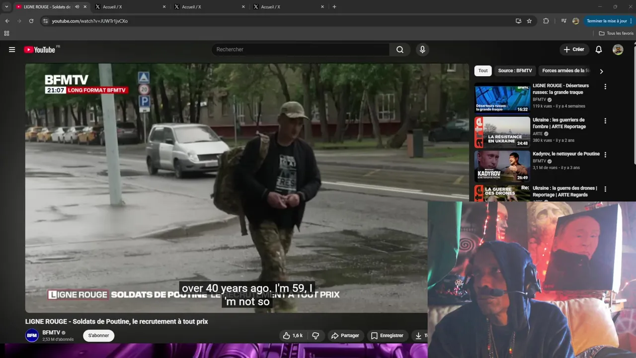Image resolution: width=636 pixels, height=358 pixels.
Task: Select the Source : BFMTV chip
Action: pos(515,71)
